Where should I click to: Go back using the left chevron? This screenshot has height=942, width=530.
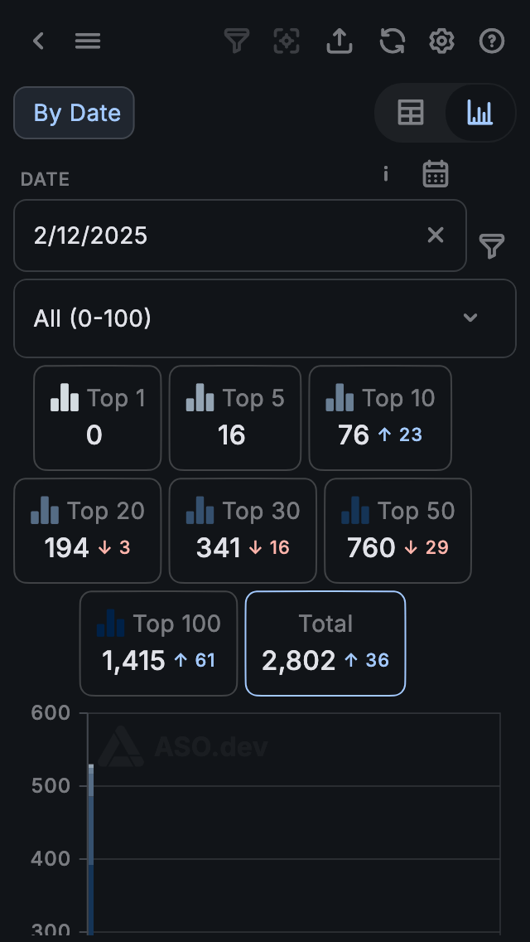pyautogui.click(x=38, y=41)
